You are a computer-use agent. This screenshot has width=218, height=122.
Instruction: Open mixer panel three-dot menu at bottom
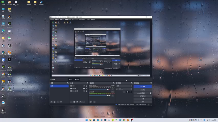pyautogui.click(x=94, y=102)
